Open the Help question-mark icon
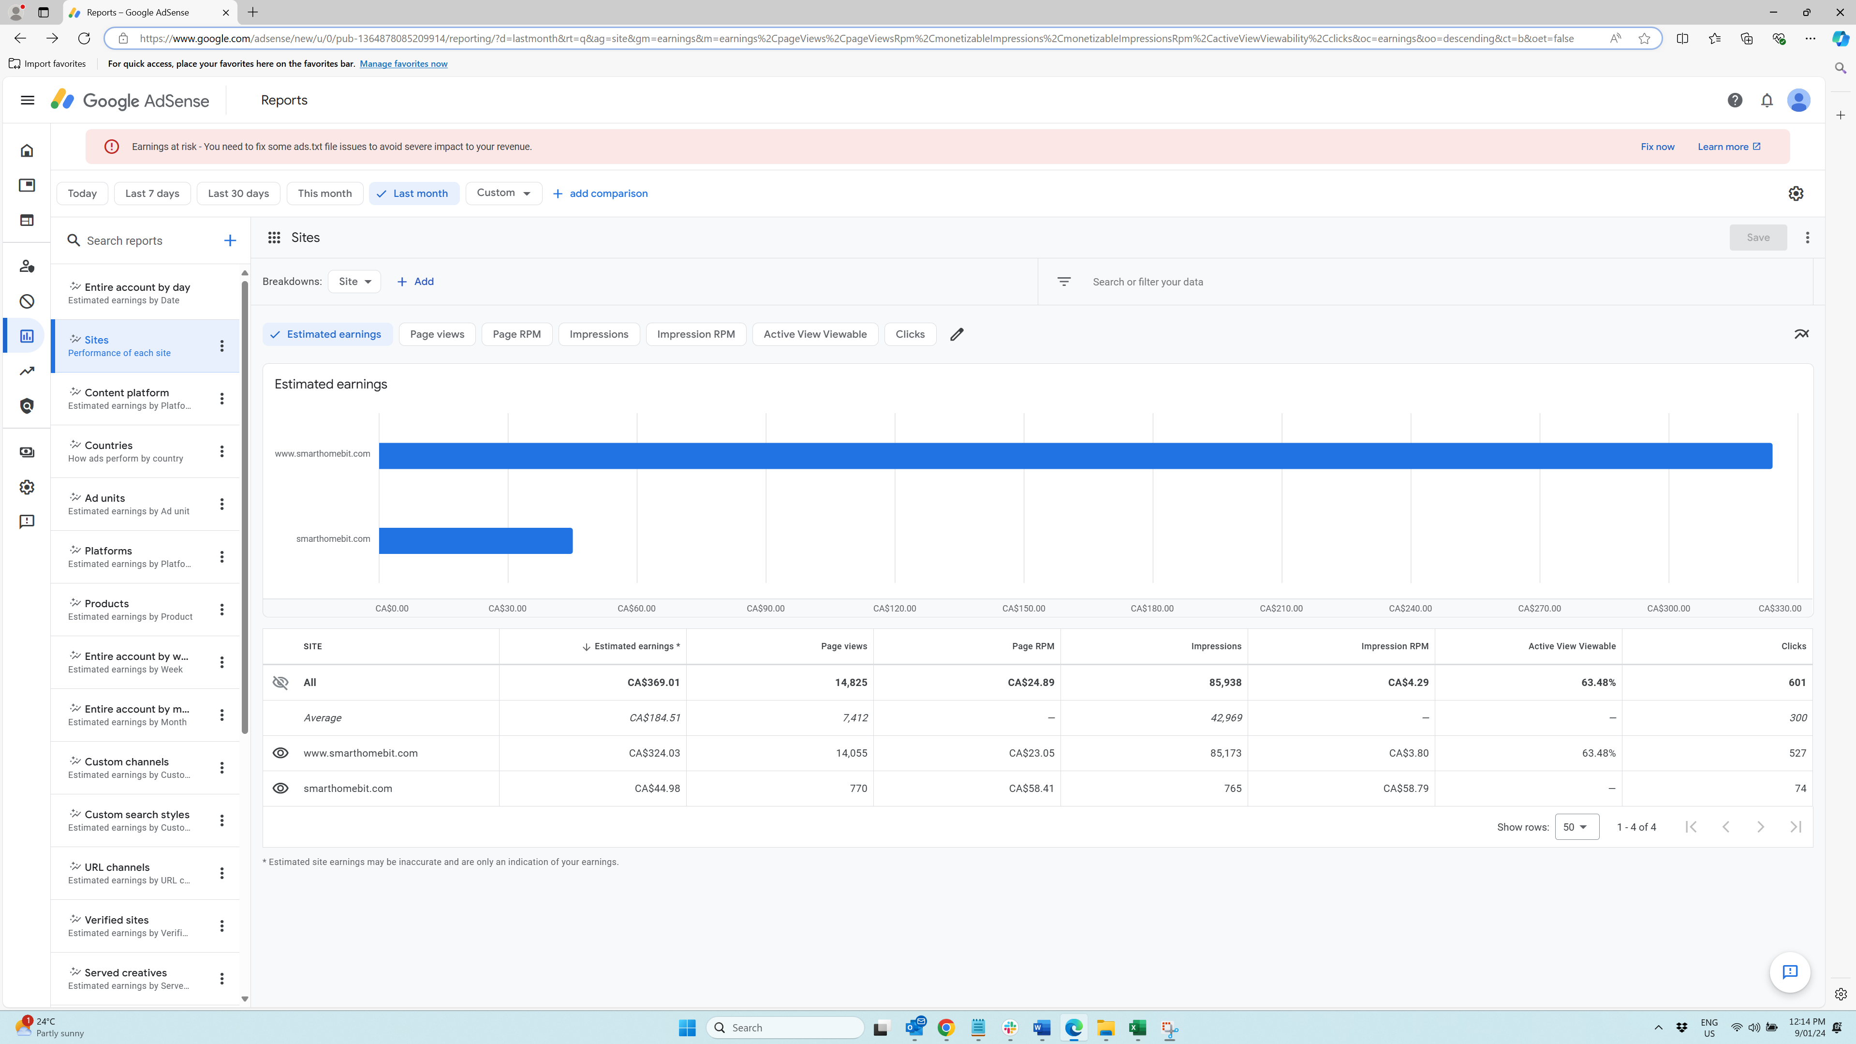This screenshot has width=1856, height=1044. pos(1735,100)
